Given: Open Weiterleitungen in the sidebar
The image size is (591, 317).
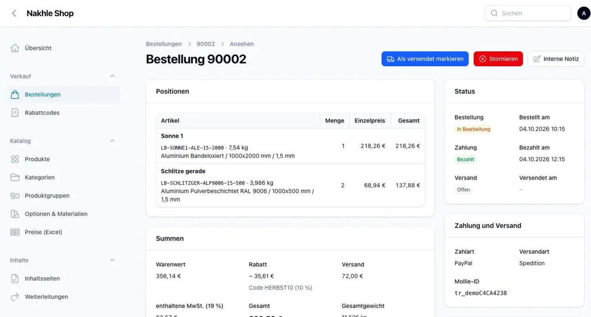Looking at the screenshot, I should (63, 297).
